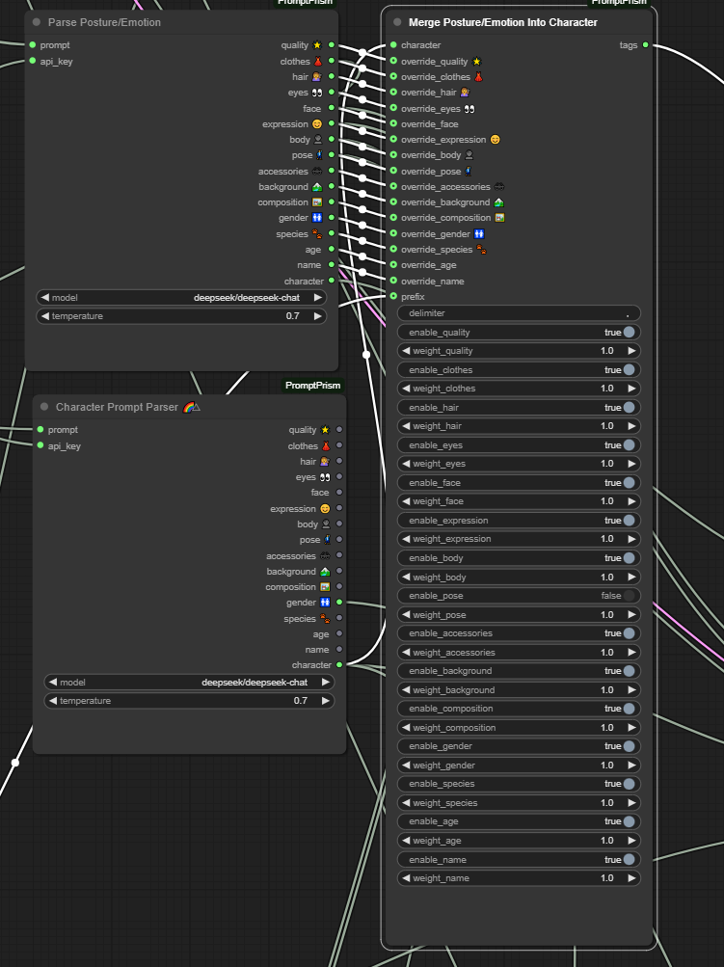Click the background output port of Parse Posture/Emotion

[x=332, y=186]
